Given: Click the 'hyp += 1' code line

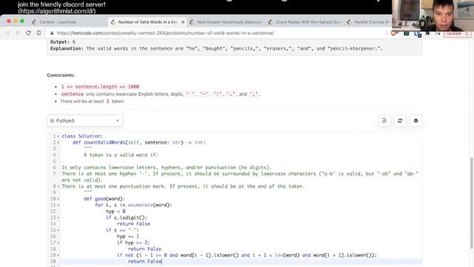Looking at the screenshot, I should [x=128, y=237].
